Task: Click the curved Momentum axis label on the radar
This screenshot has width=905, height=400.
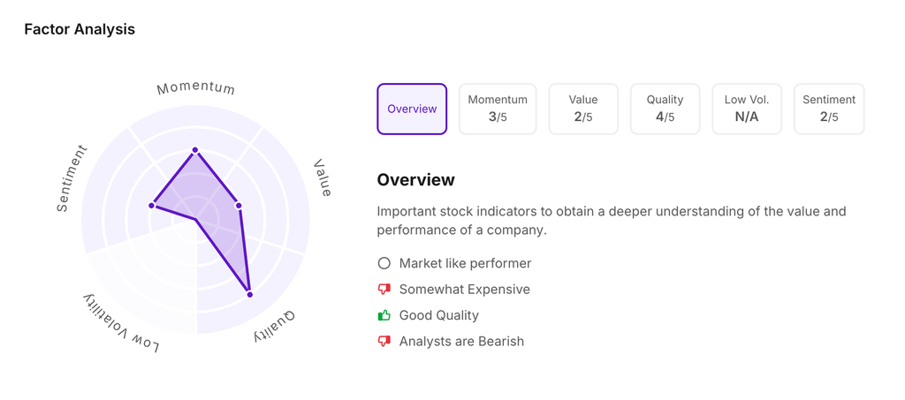Action: coord(195,88)
